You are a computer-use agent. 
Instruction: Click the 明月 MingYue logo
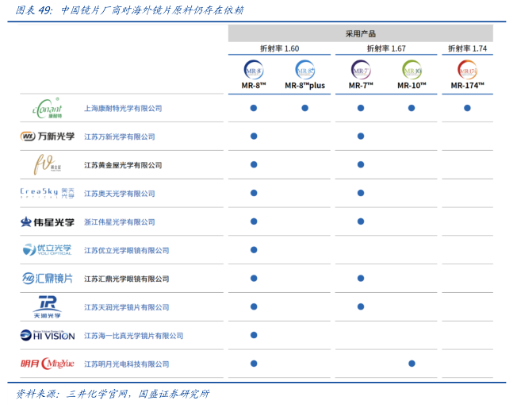[47, 364]
